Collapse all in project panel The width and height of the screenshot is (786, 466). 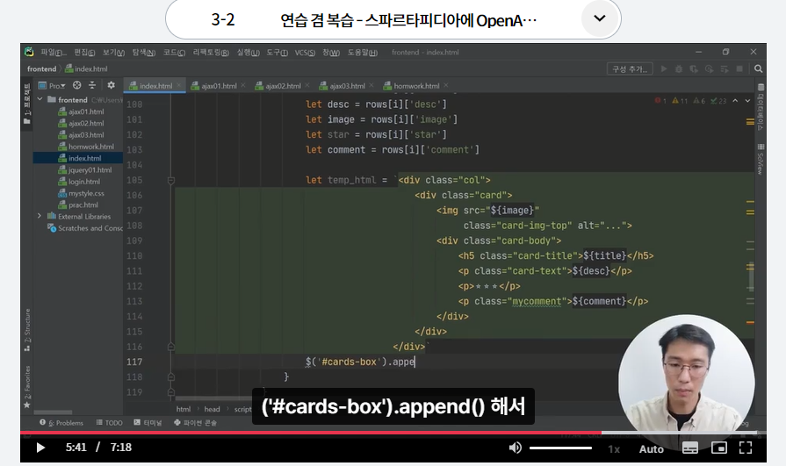91,85
